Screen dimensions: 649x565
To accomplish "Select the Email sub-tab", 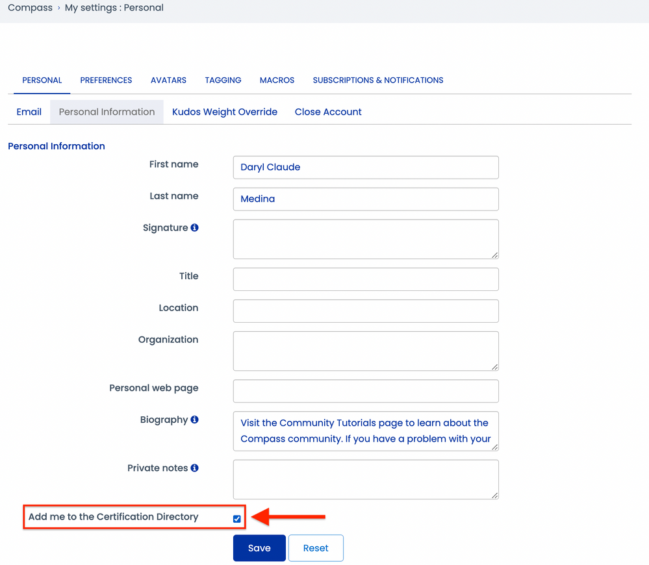I will [x=29, y=112].
